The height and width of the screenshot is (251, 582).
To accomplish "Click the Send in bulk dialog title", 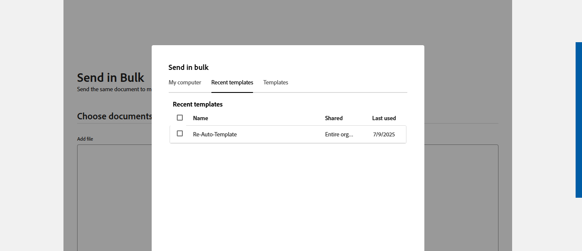I will coord(188,67).
